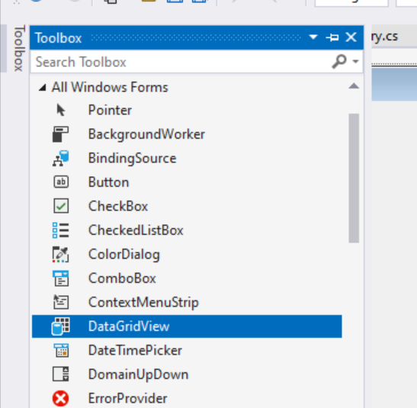Click the magnifier search icon in Toolbox
Viewport: 417px width, 408px height.
(339, 62)
